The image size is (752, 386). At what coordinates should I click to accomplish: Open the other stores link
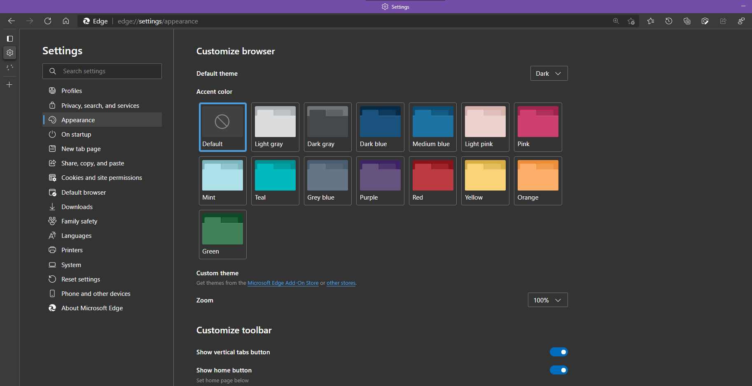click(x=341, y=283)
